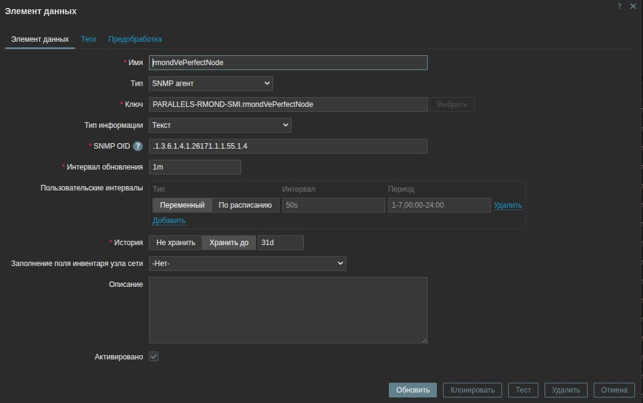The image size is (643, 403).
Task: Open the dialog help icon at top right
Action: tap(620, 6)
